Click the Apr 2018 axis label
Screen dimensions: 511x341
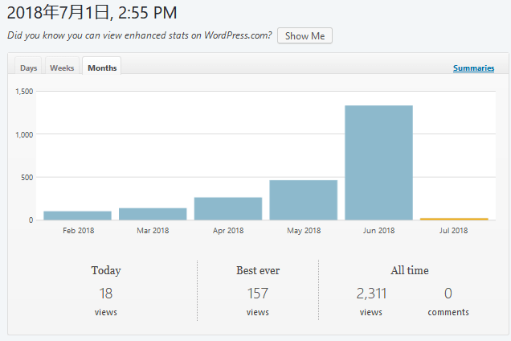pyautogui.click(x=228, y=231)
